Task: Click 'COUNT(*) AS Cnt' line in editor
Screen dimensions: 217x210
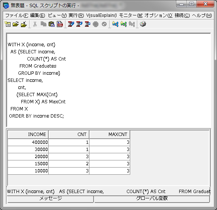Action: click(x=46, y=59)
